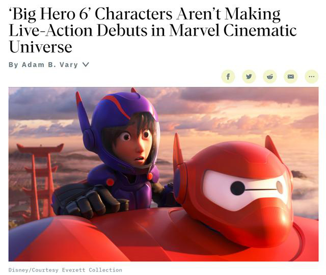This screenshot has height=275, width=326.
Task: Click the 'Big Hero 6' headline first line
Action: 145,14
